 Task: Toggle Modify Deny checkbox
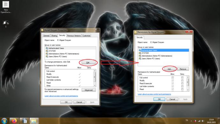tap(182, 81)
